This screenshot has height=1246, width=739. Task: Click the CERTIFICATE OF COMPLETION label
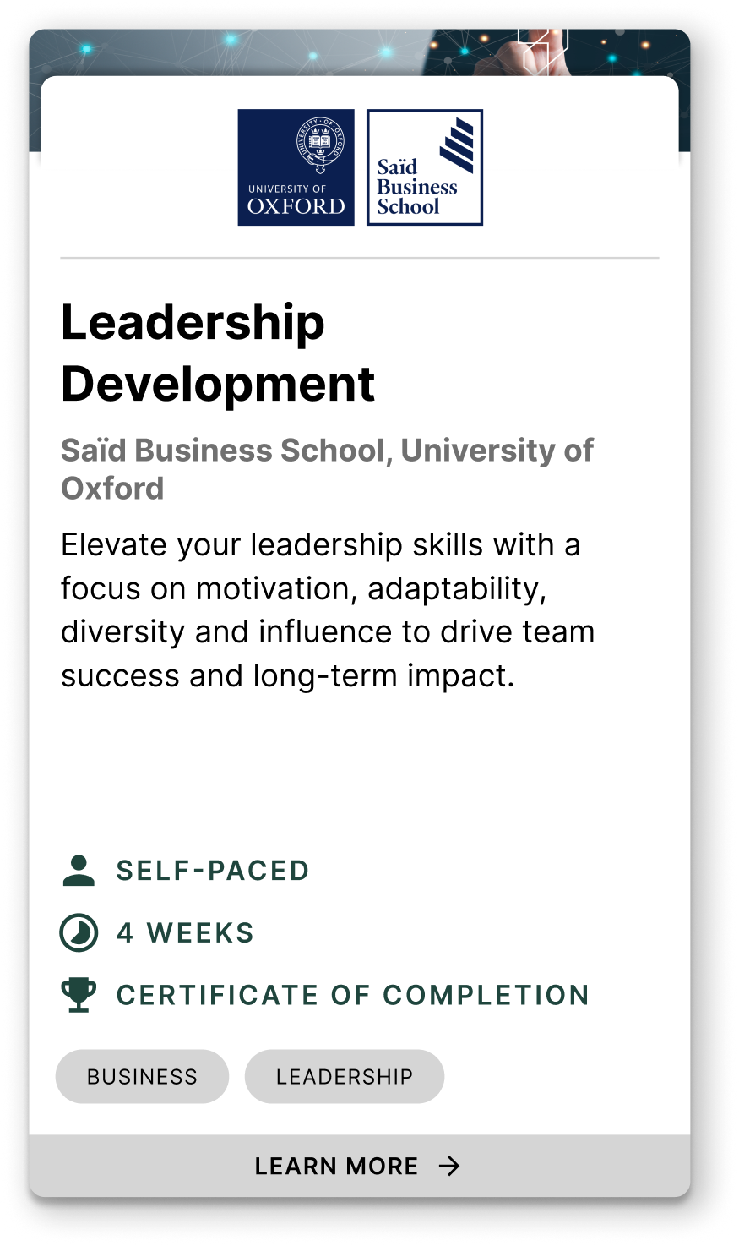click(x=352, y=995)
